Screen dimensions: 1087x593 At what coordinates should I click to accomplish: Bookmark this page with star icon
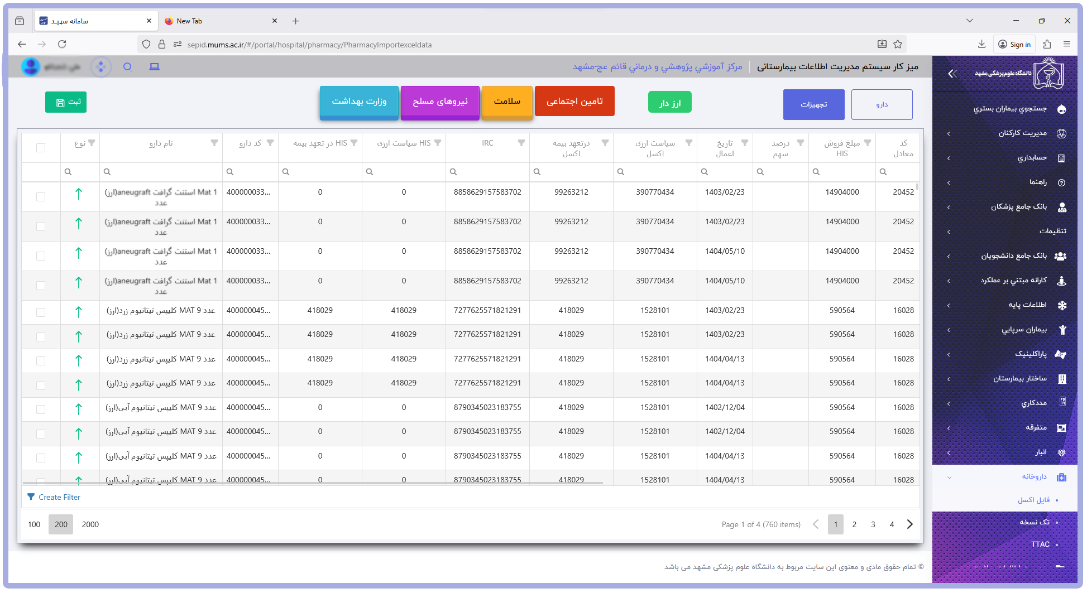click(x=898, y=45)
